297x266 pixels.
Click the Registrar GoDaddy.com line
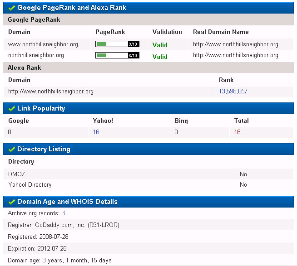tap(64, 225)
